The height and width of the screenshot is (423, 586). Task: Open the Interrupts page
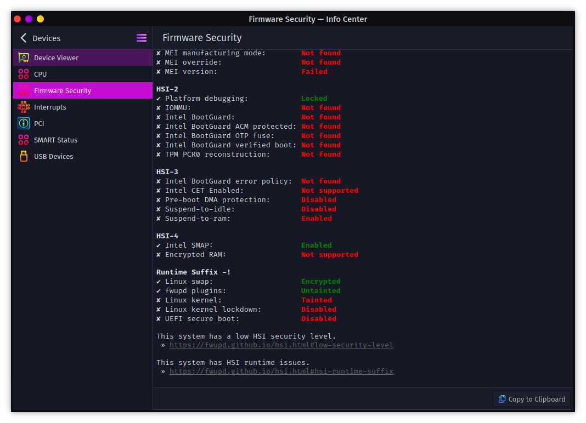pyautogui.click(x=83, y=107)
